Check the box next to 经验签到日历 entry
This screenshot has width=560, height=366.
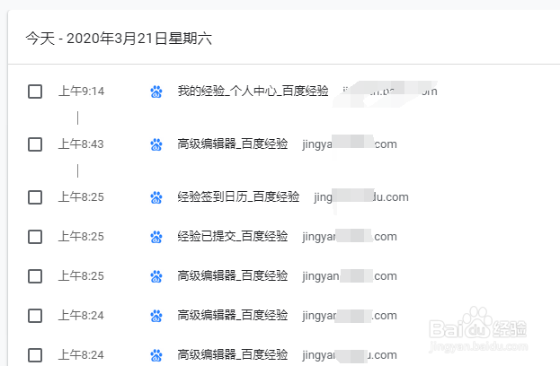point(35,197)
